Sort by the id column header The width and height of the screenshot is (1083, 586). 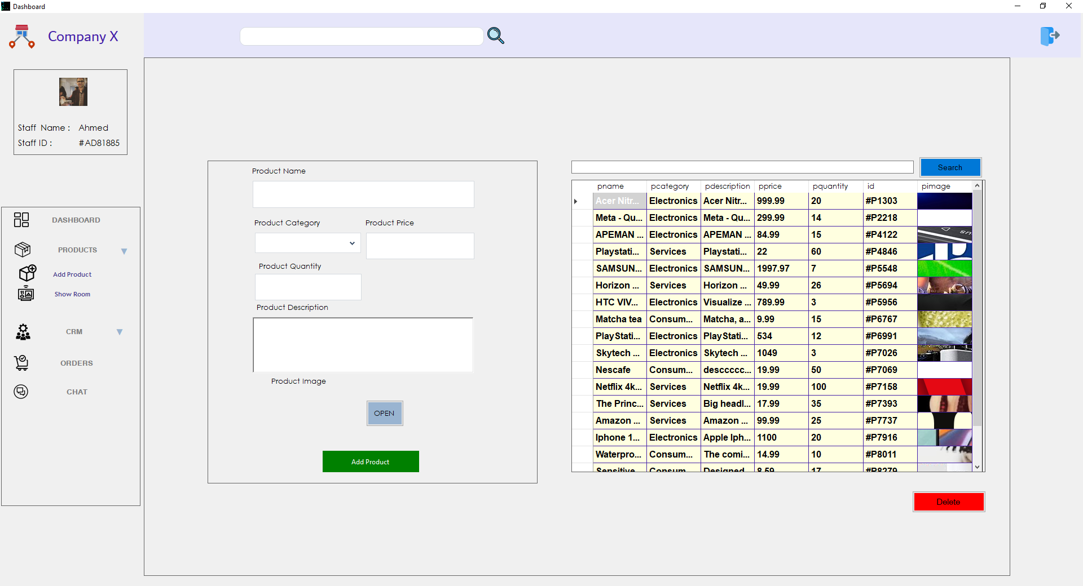click(890, 187)
